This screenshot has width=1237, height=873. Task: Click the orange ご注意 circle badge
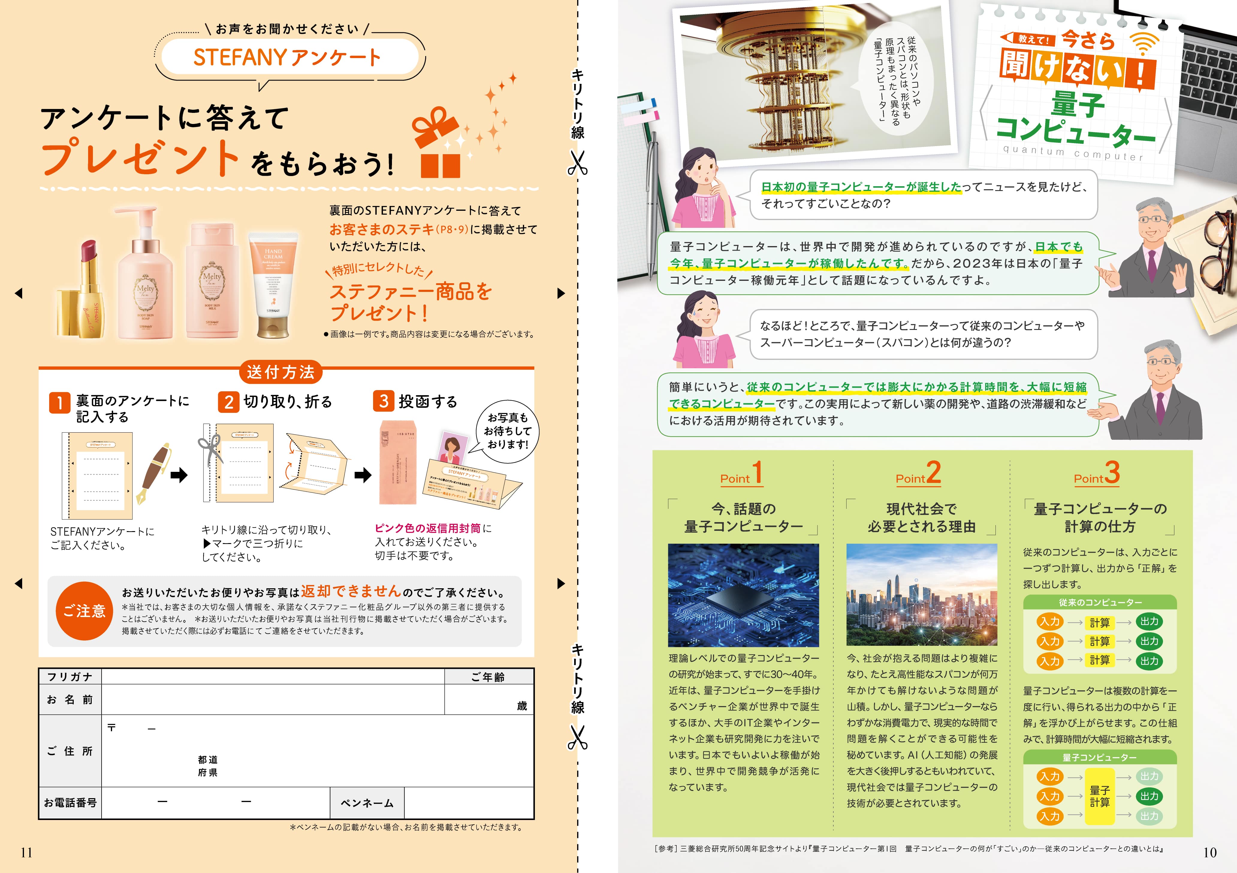pos(84,611)
